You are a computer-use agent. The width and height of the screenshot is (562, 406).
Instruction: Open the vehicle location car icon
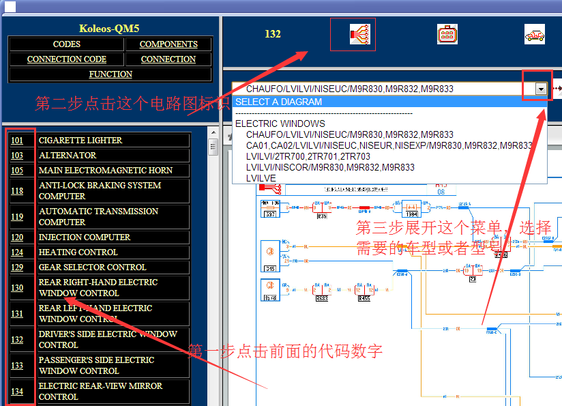(x=535, y=34)
